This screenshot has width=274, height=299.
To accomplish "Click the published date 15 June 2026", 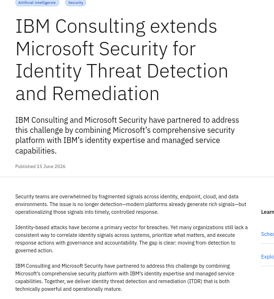I will (x=40, y=167).
